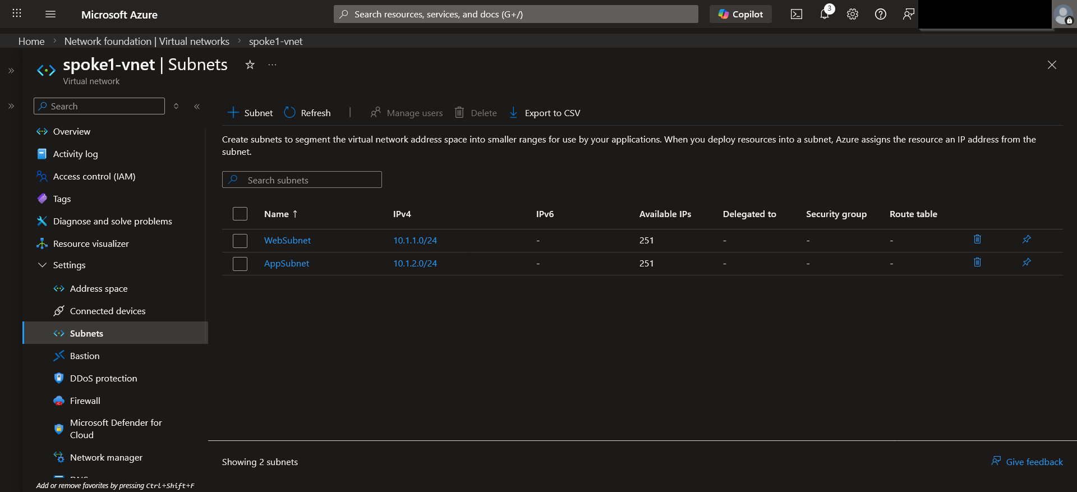This screenshot has width=1077, height=492.
Task: Click the Search subnets field
Action: [302, 180]
